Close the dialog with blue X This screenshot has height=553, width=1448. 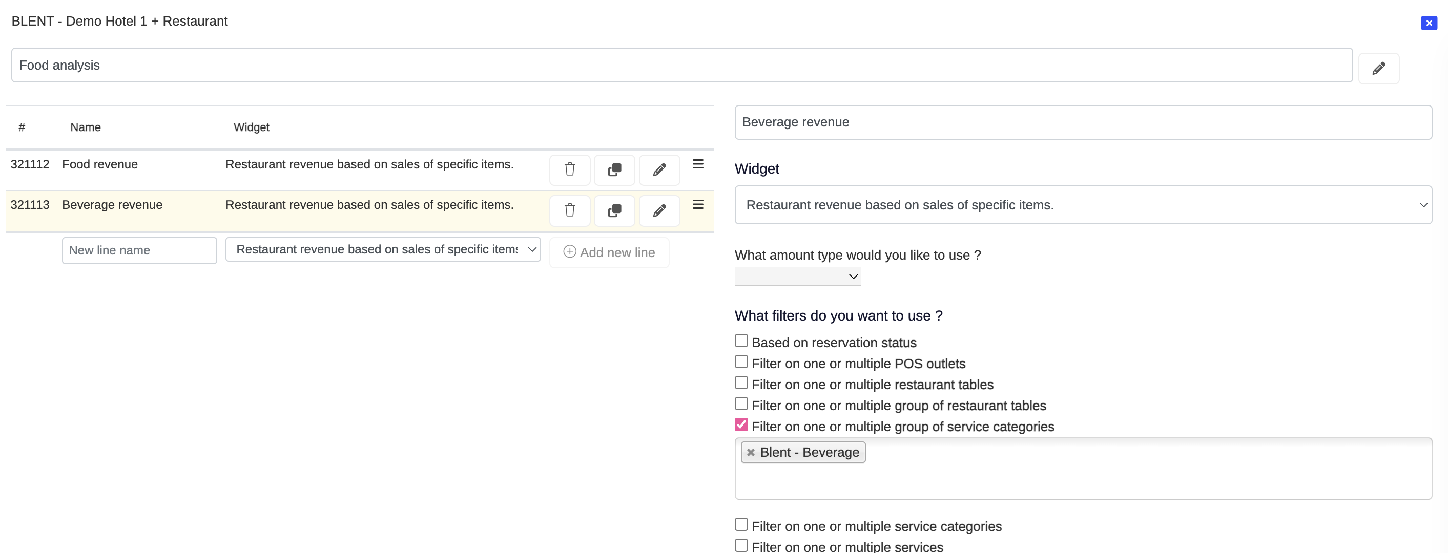click(1429, 23)
